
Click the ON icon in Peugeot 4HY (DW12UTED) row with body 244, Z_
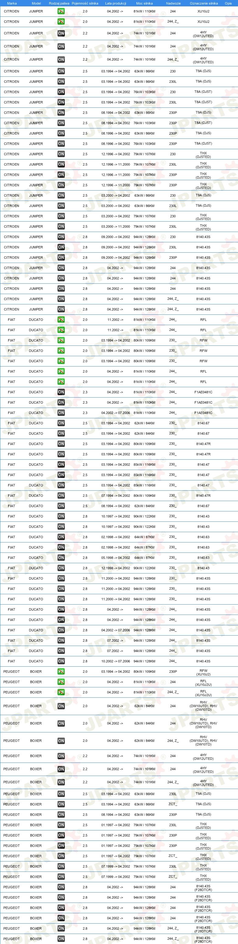61,782
